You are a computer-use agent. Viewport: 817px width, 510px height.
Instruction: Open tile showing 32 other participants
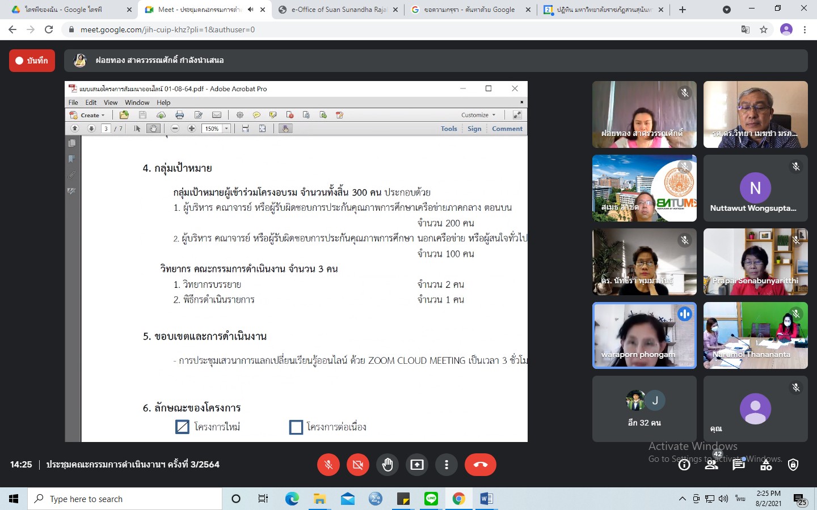pyautogui.click(x=644, y=409)
